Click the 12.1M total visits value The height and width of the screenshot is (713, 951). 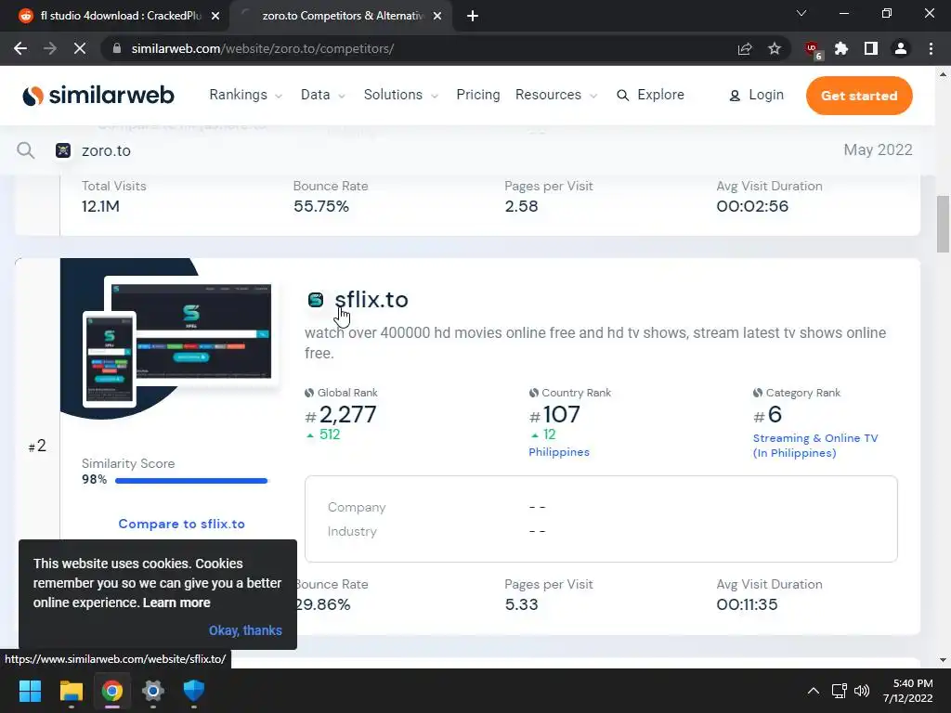[100, 206]
